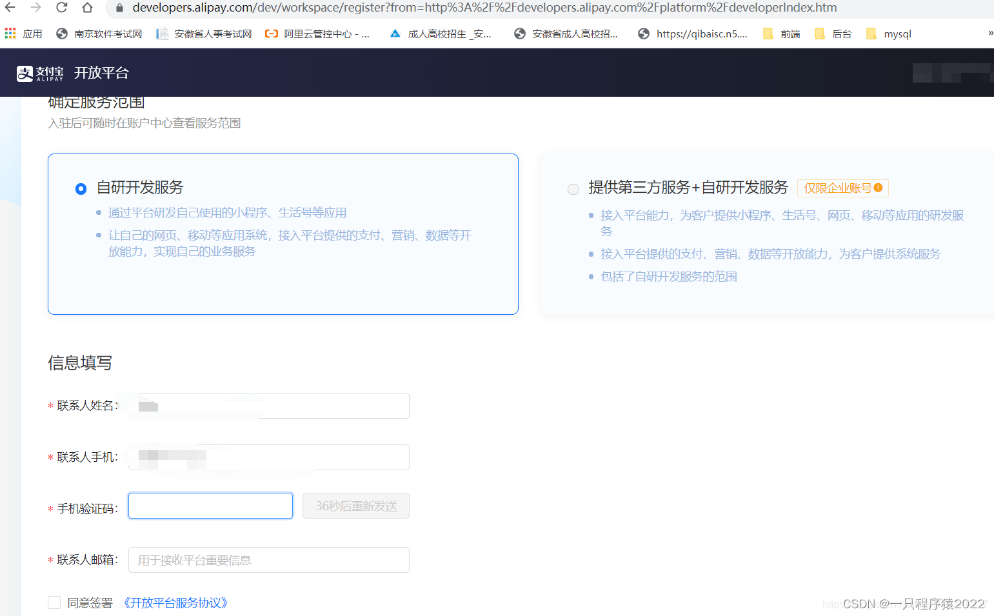Image resolution: width=994 pixels, height=616 pixels.
Task: Click the 成人高校招生 bookmark icon
Action: pos(395,34)
